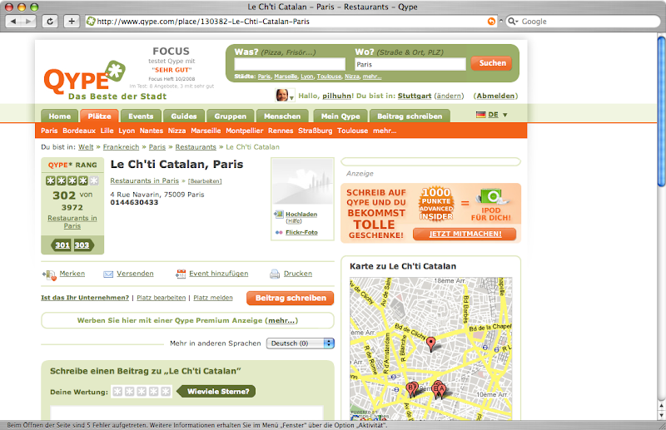Go back with the browser back arrow
The width and height of the screenshot is (666, 430).
13,22
